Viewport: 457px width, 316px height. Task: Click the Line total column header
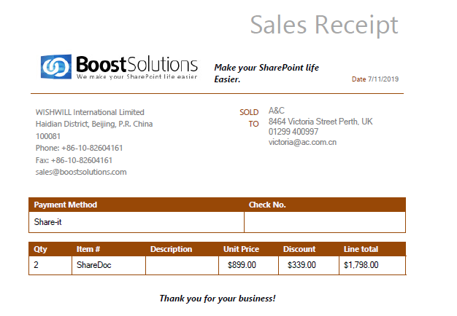(x=361, y=249)
